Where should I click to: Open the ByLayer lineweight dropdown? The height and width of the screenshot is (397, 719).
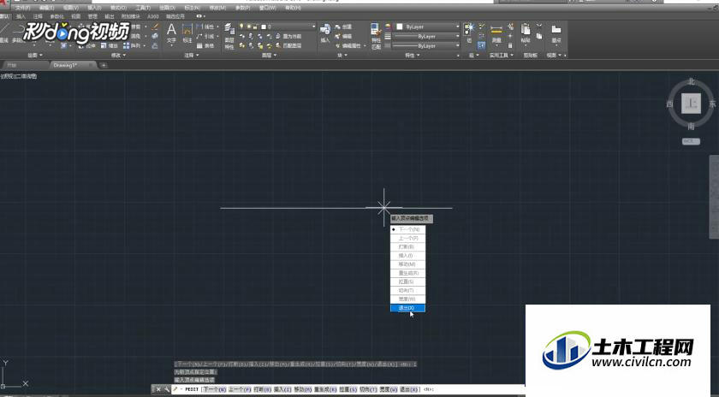pyautogui.click(x=426, y=36)
